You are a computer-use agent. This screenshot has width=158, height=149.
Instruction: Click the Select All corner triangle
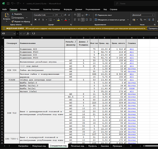click(3, 38)
